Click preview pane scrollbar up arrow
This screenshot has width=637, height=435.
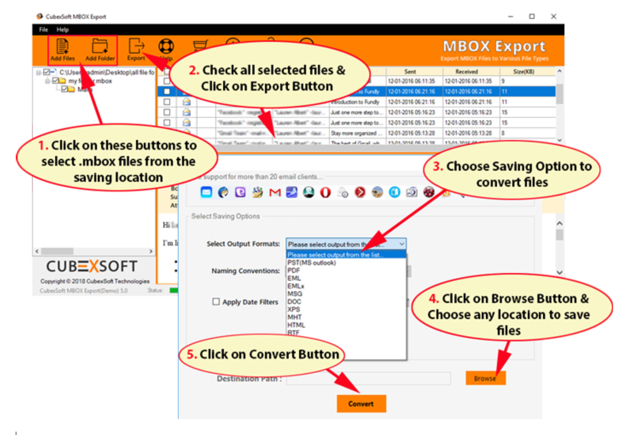tap(560, 224)
